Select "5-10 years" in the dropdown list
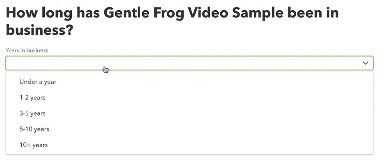This screenshot has width=379, height=163. [189, 129]
